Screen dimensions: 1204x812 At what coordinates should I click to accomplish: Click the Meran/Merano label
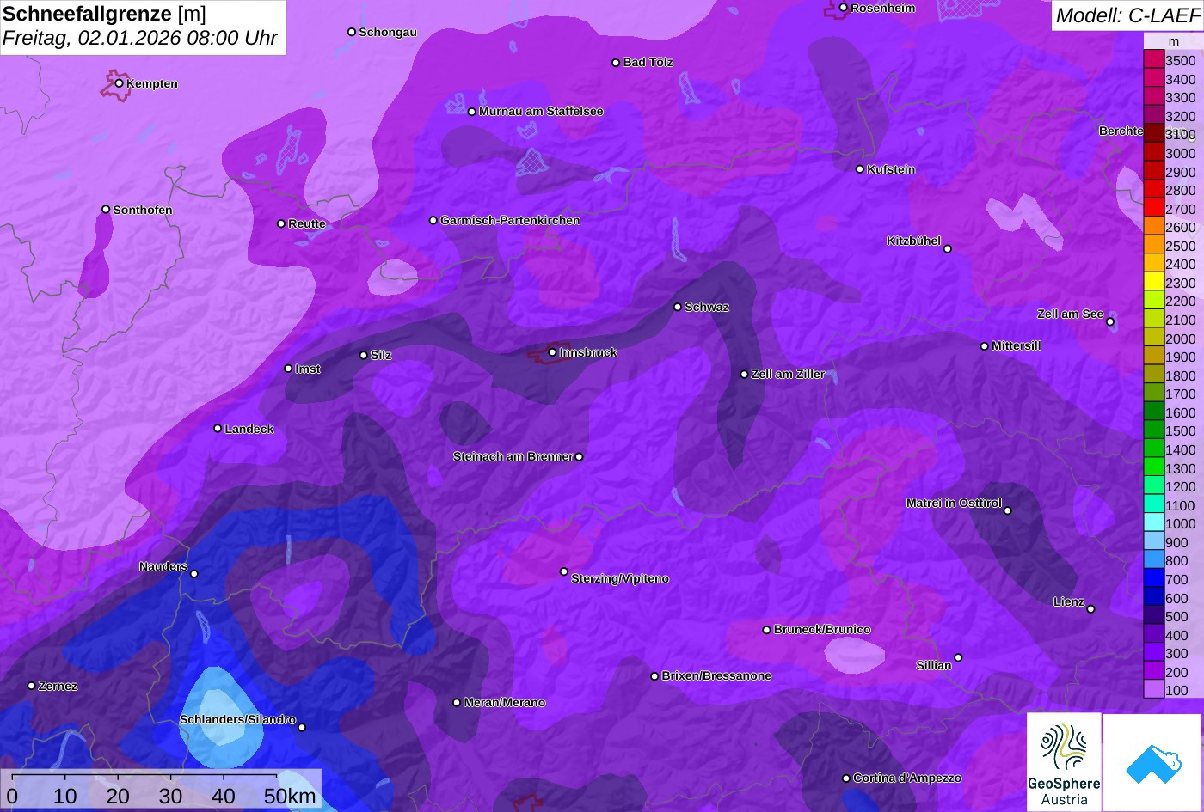point(505,702)
